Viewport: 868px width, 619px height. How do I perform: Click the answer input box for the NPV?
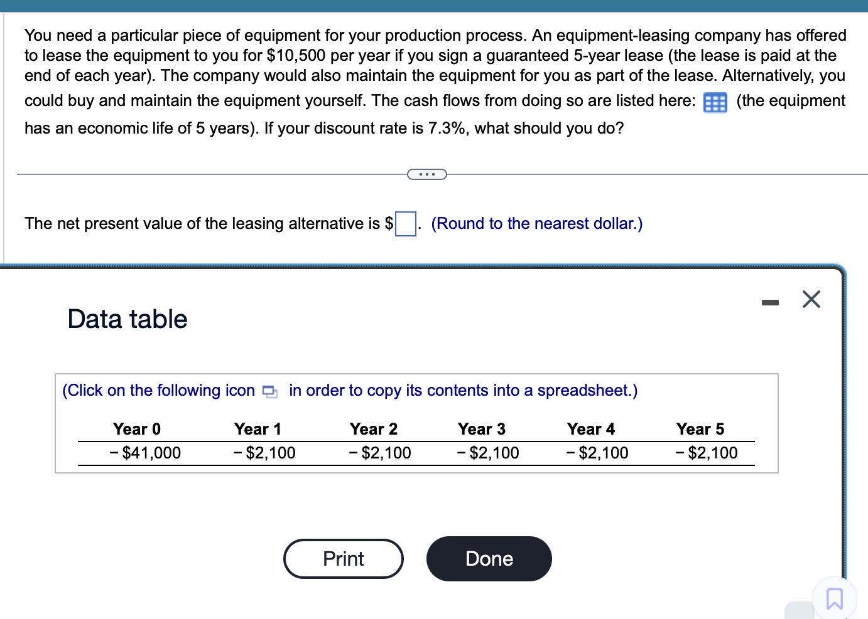[x=406, y=224]
